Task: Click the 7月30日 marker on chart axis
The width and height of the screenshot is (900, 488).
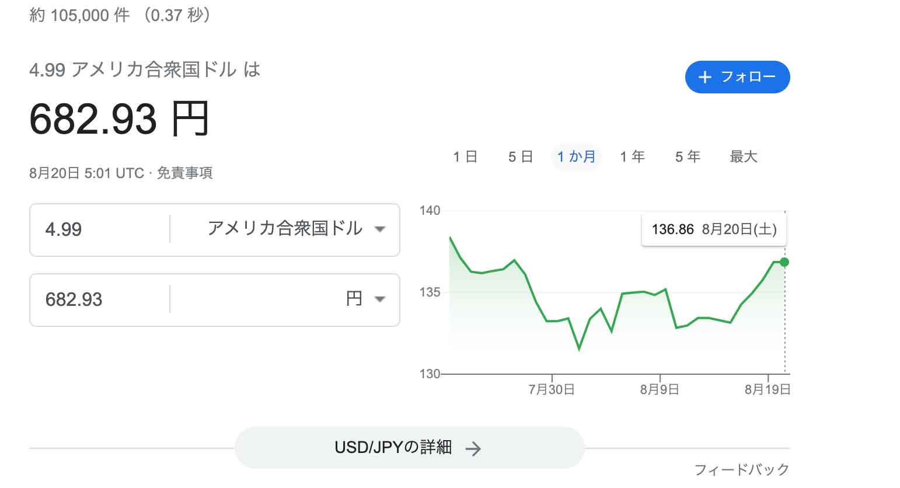Action: point(552,389)
